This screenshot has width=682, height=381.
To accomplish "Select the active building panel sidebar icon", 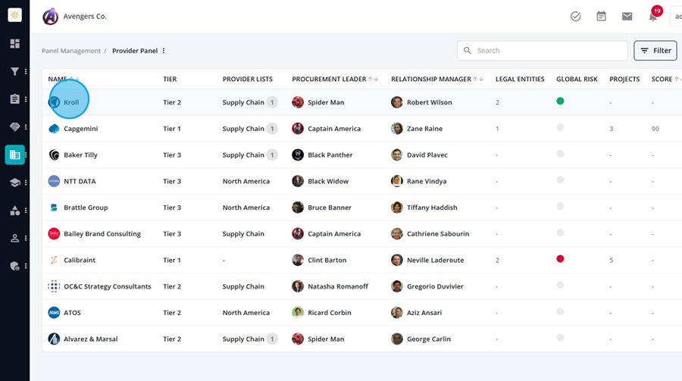I will (x=15, y=155).
